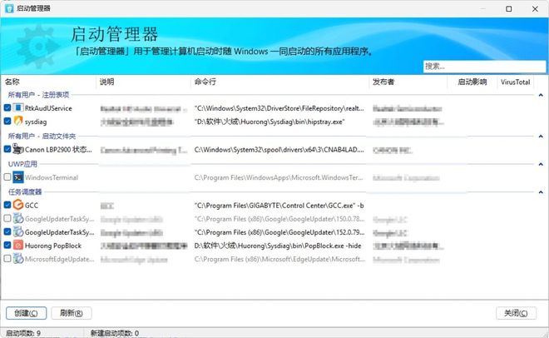549x338 pixels.
Task: Click the CNAB4LAD spool drivers command path
Action: point(279,150)
